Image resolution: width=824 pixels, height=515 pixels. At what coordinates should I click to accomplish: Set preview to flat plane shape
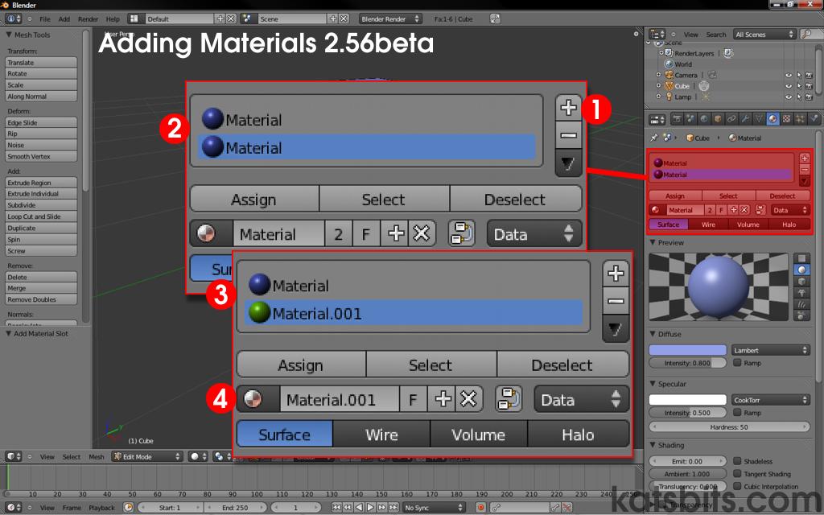click(x=801, y=258)
